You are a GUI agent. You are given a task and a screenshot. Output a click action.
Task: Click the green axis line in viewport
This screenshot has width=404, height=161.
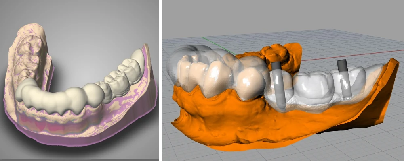[219, 46]
